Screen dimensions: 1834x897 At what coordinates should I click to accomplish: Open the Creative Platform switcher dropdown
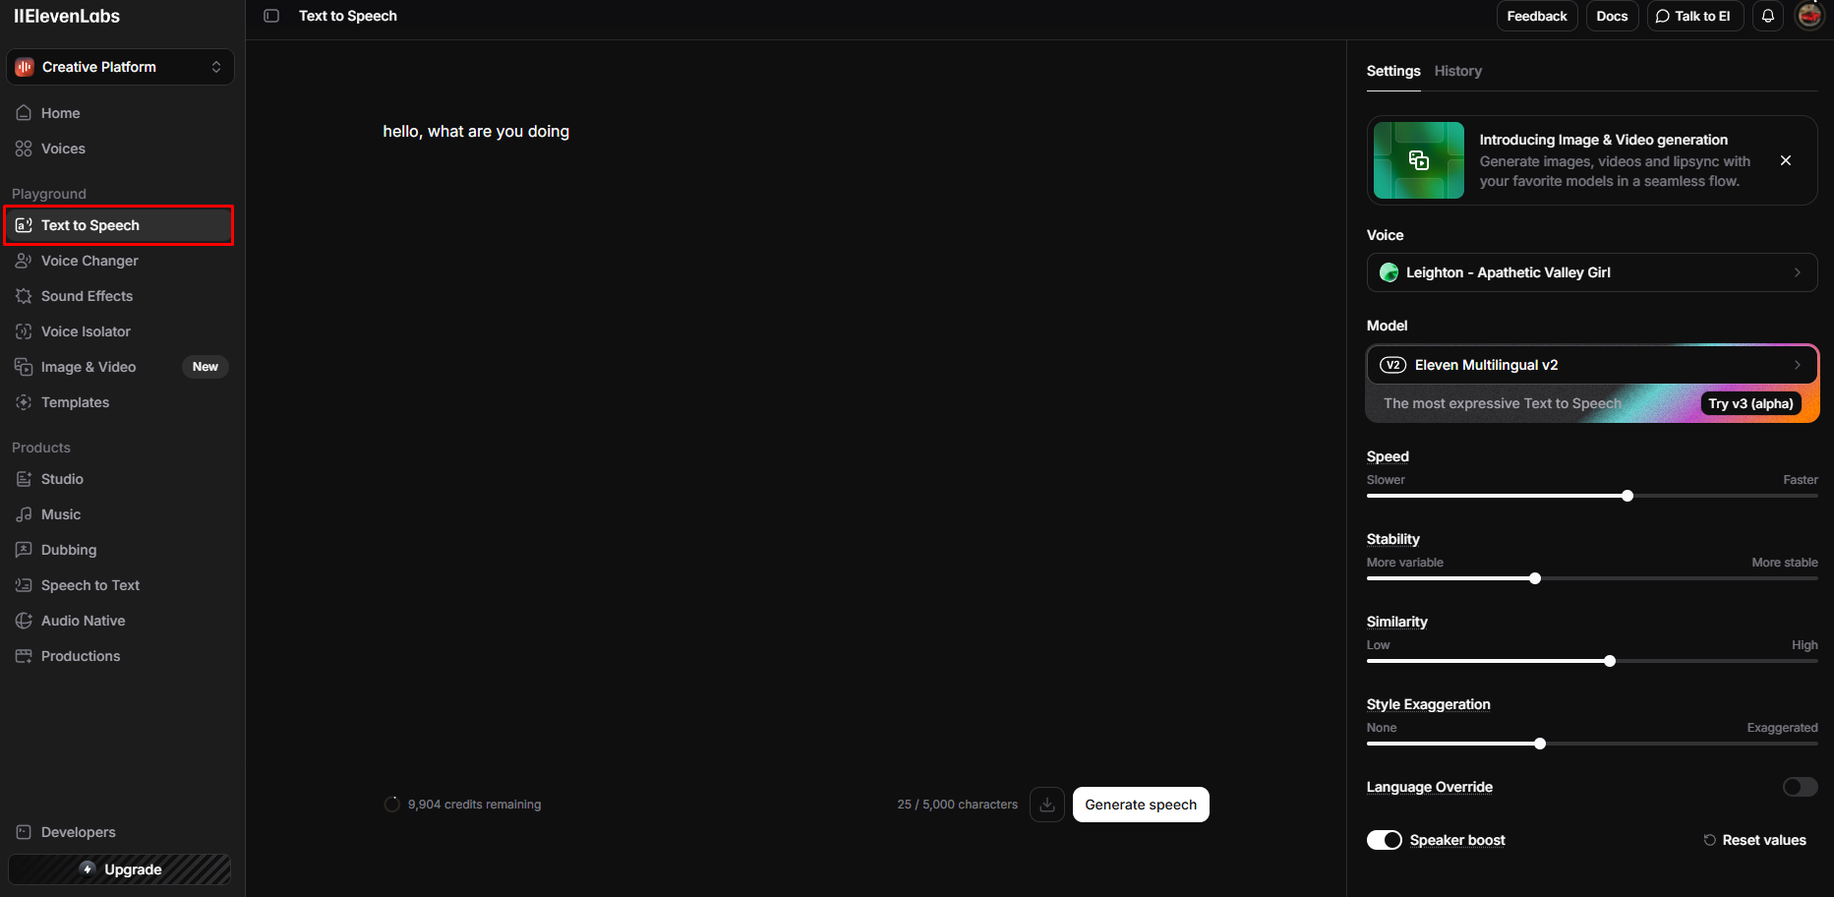click(120, 67)
